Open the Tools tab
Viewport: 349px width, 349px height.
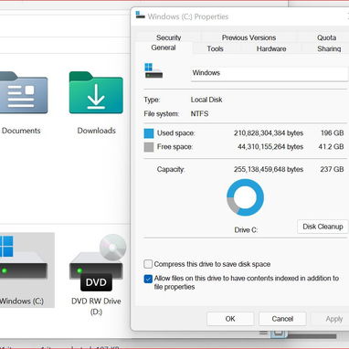point(215,48)
